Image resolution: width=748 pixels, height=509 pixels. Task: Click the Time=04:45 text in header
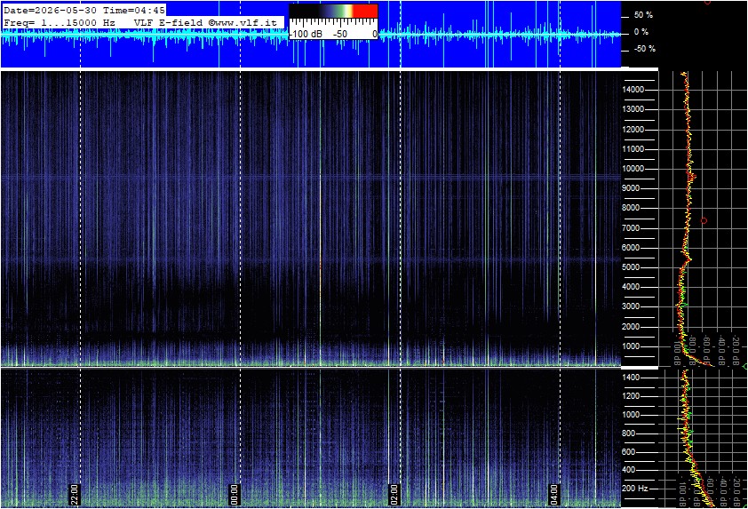coord(134,10)
